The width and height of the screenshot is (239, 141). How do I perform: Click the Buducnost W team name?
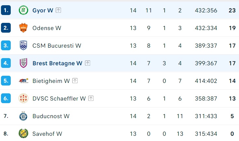pyautogui.click(x=51, y=116)
